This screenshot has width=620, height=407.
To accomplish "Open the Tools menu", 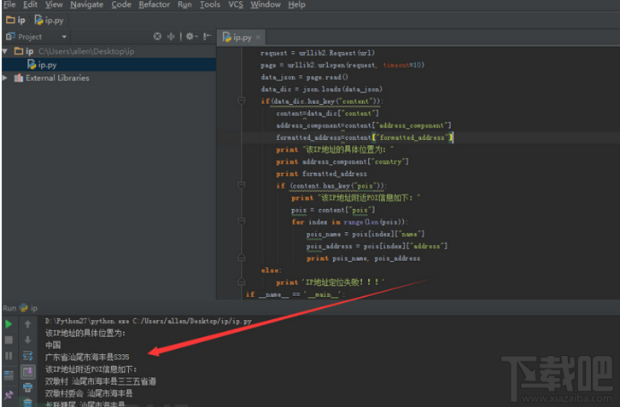I will pyautogui.click(x=209, y=5).
